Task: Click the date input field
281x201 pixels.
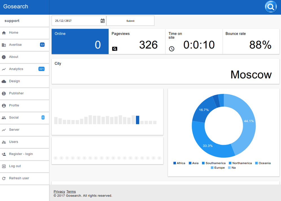Action: coord(76,21)
